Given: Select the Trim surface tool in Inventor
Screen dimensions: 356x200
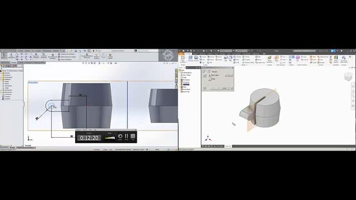Looking at the screenshot, I should click(320, 59).
